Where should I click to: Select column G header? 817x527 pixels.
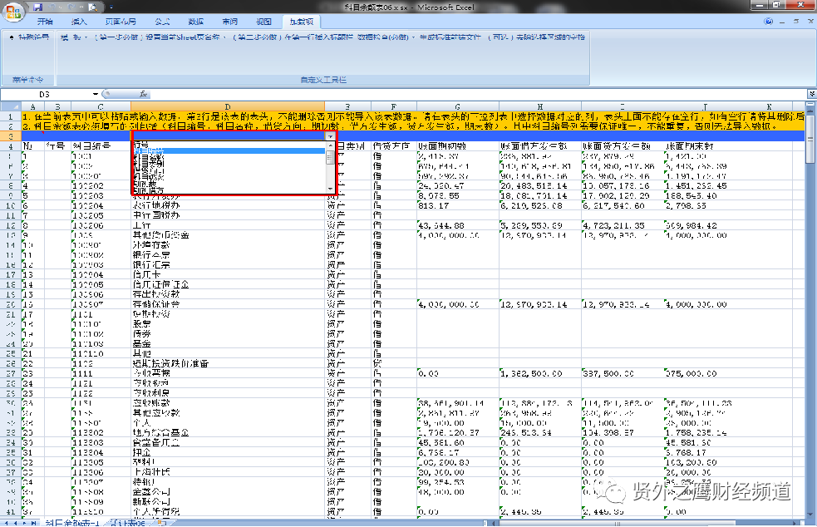tap(457, 106)
